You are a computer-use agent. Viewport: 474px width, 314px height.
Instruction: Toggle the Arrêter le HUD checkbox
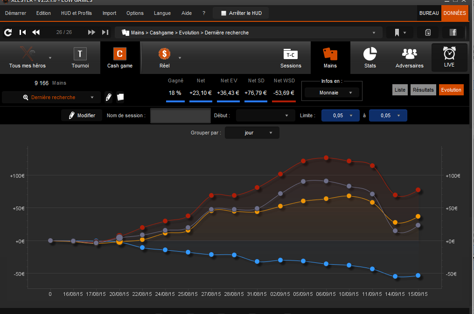click(x=223, y=13)
